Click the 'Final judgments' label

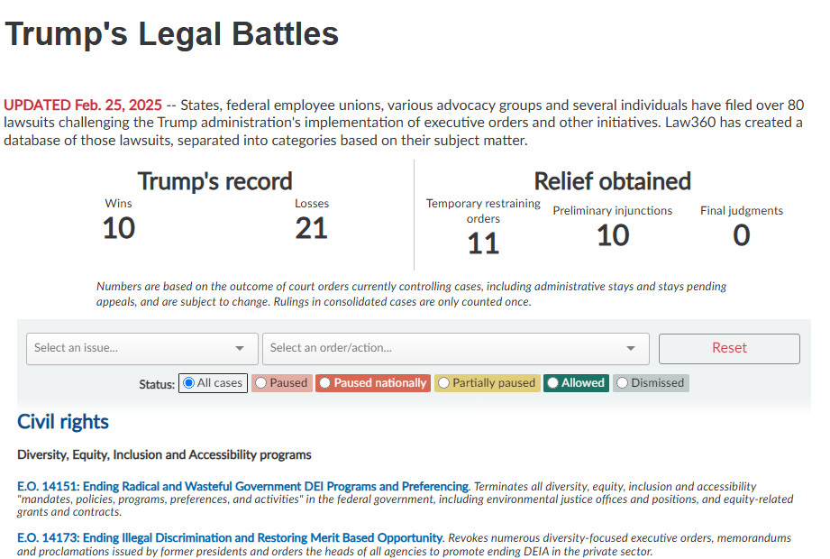[x=742, y=211]
